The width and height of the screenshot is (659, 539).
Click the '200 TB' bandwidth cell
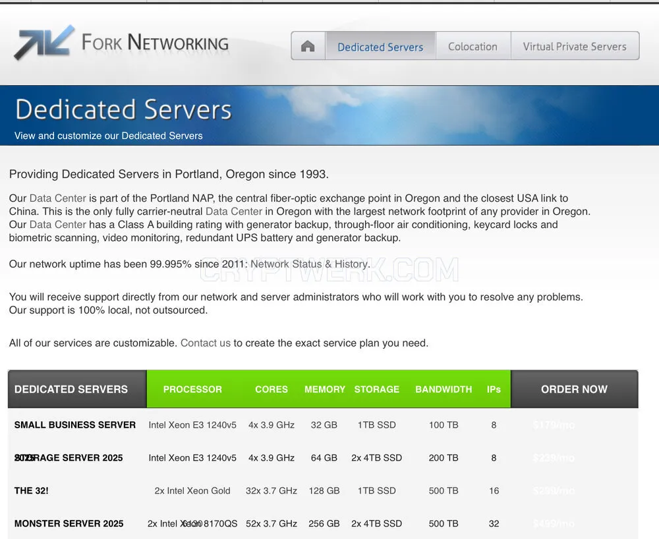tap(444, 458)
